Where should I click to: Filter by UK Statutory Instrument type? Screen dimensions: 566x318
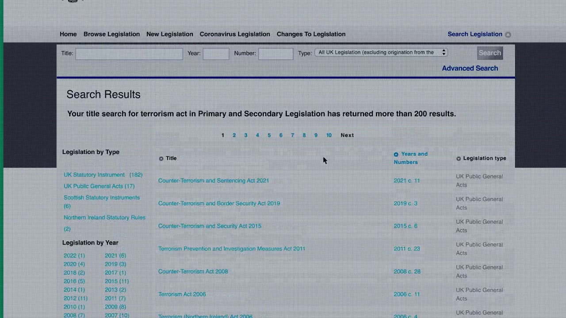(94, 175)
